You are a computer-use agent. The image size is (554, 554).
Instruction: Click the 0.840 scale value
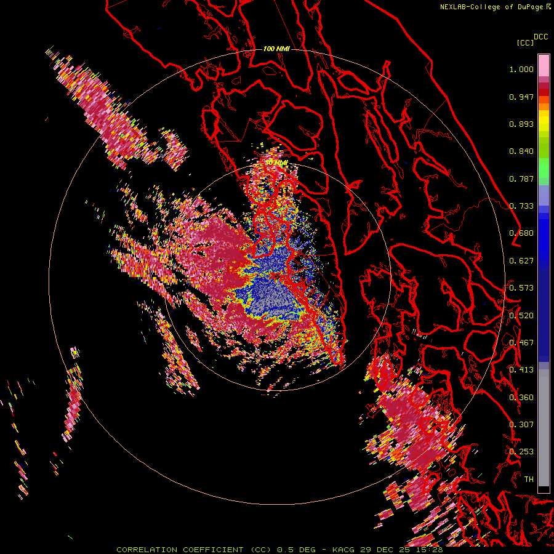[x=521, y=151]
